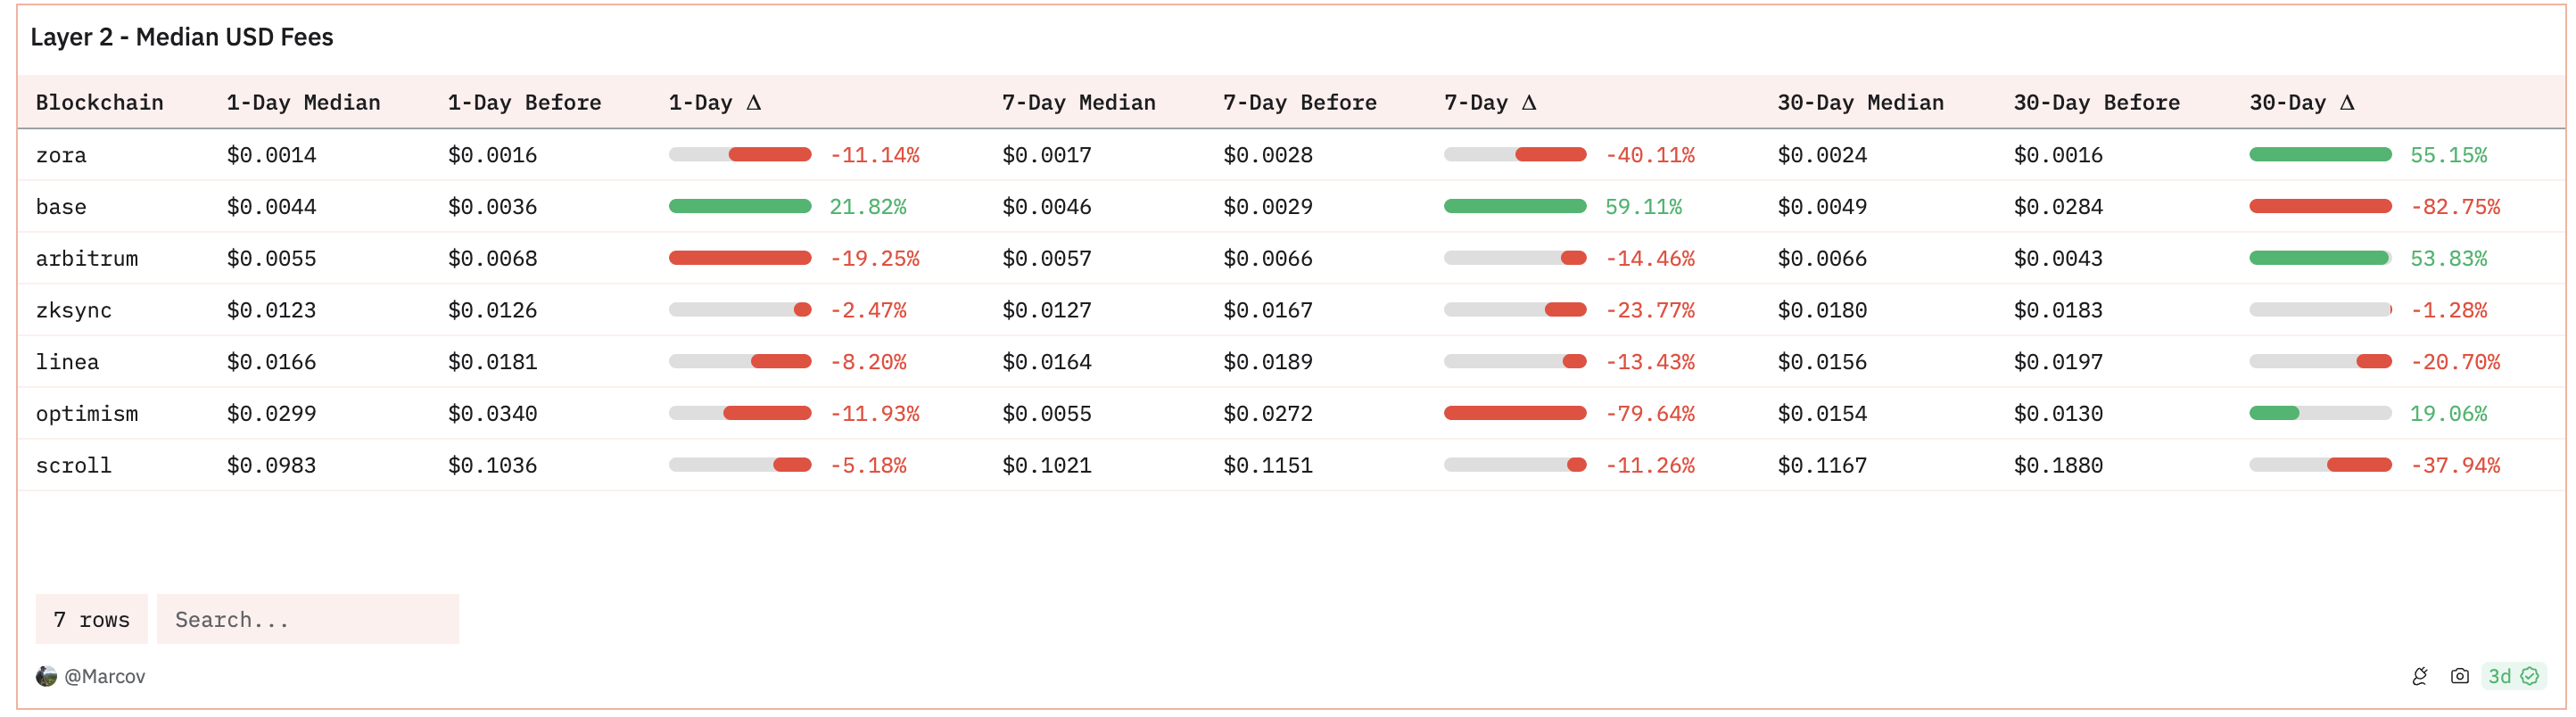Click the $0.0299 cell in optimism row

(x=272, y=414)
